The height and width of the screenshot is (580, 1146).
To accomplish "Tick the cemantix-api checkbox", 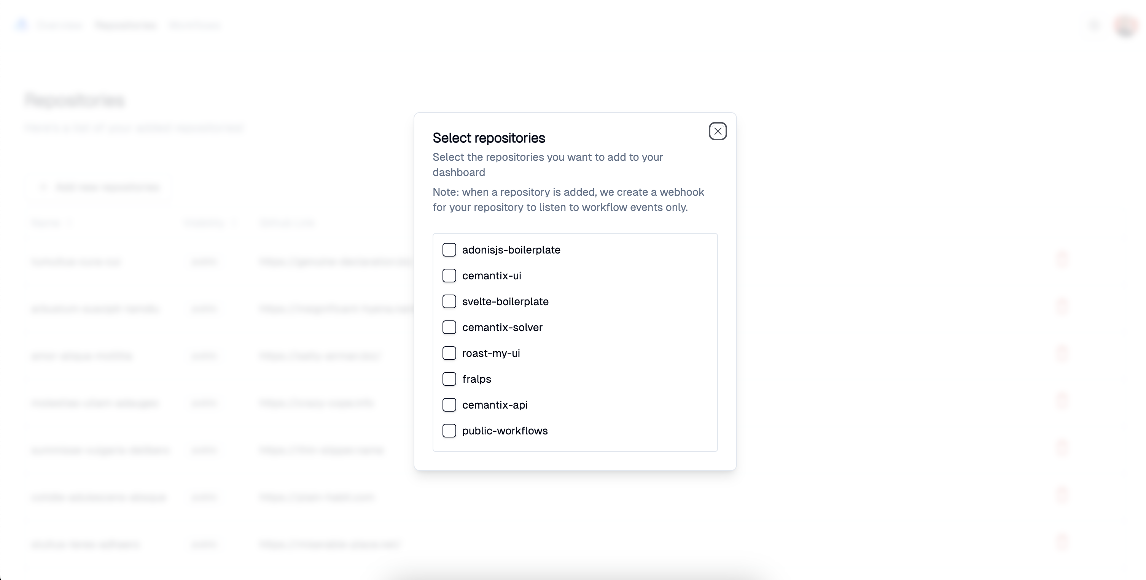I will pos(449,404).
